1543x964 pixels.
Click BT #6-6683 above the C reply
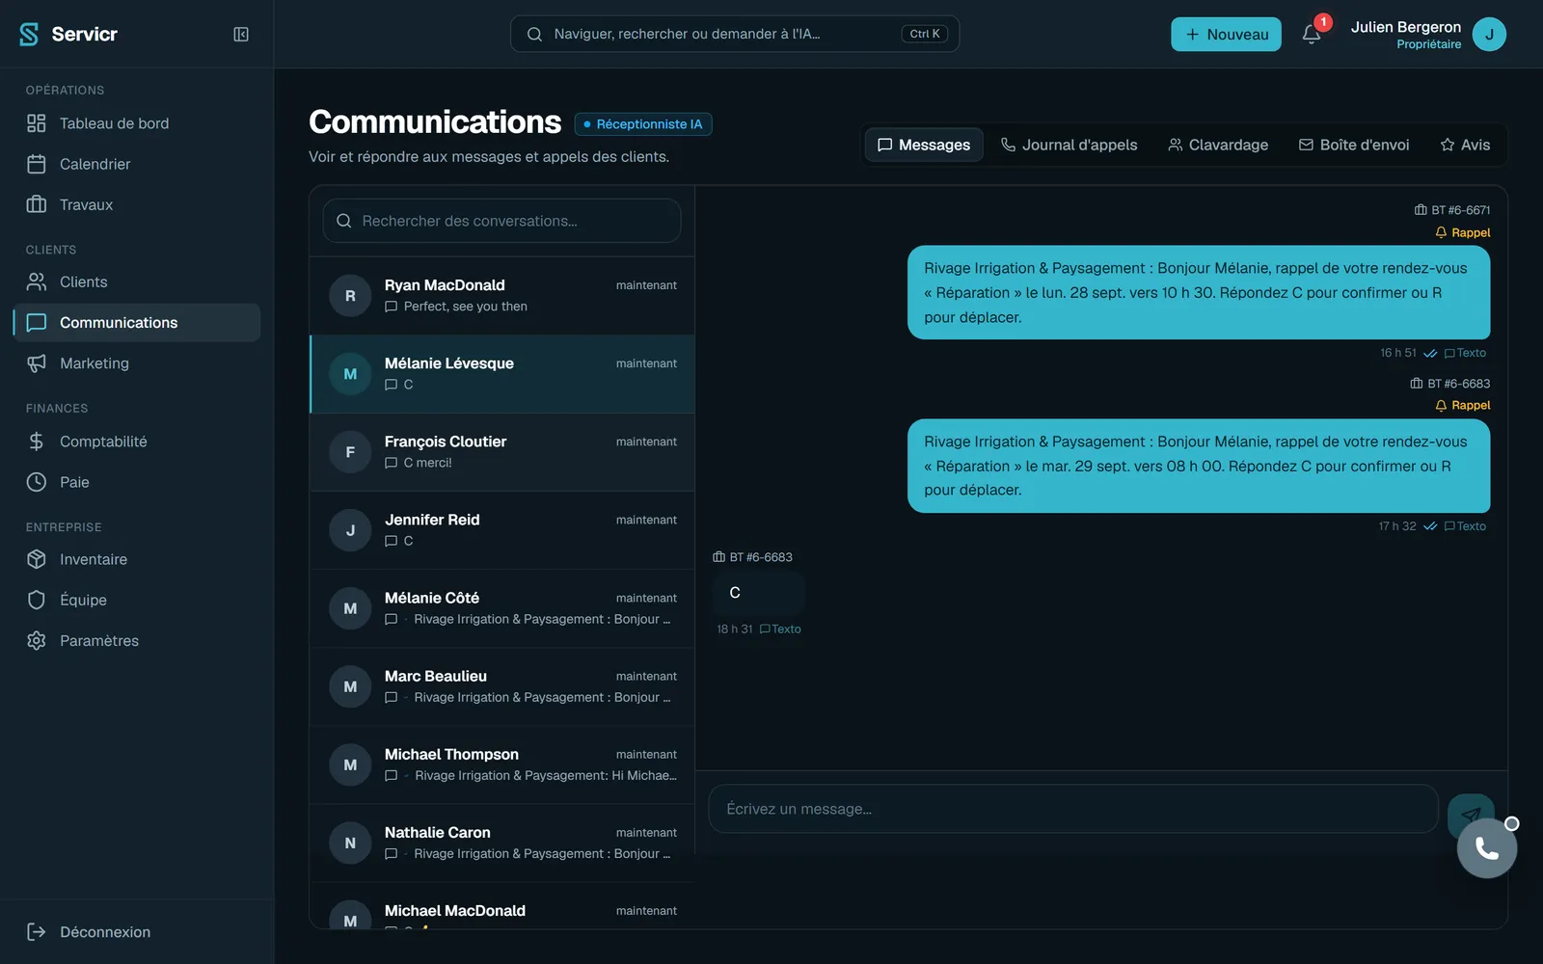[752, 557]
